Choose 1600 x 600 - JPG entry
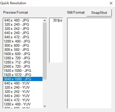 pos(23,54)
